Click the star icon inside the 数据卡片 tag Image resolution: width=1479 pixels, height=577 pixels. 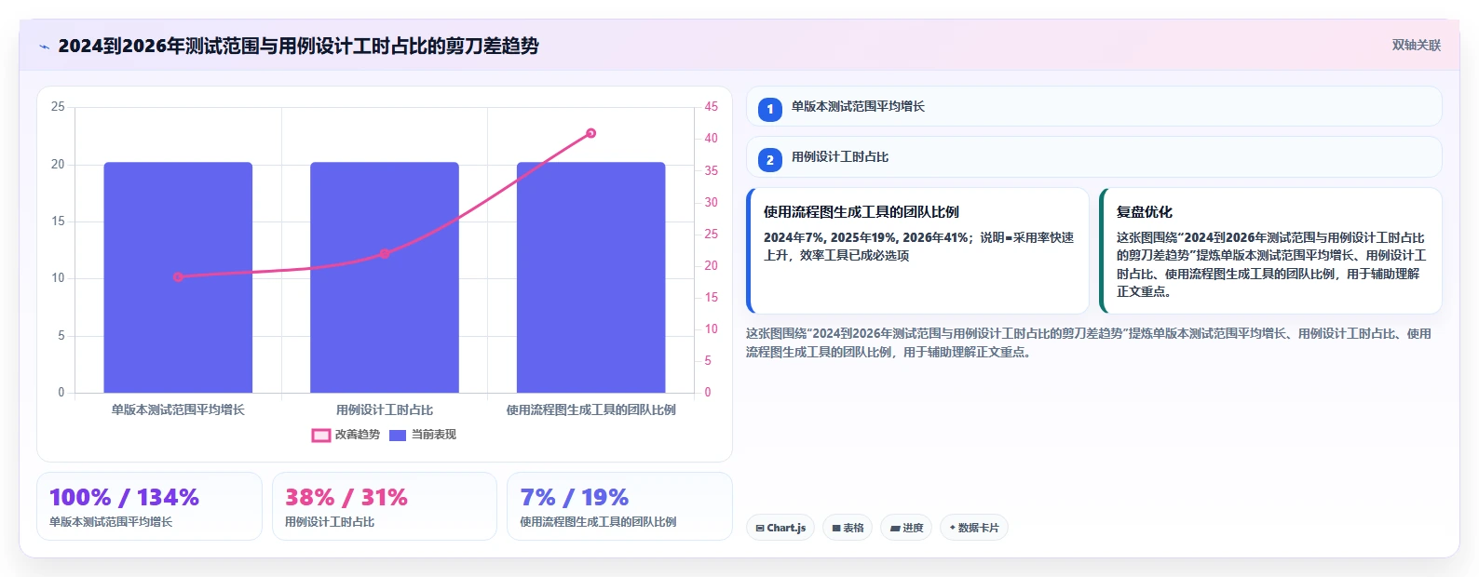[x=952, y=528]
